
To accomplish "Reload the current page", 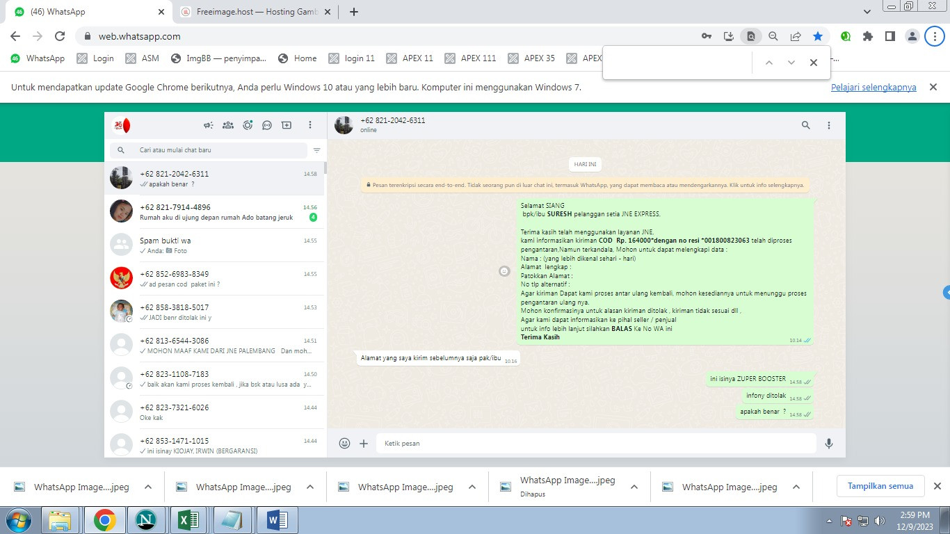I will 60,36.
